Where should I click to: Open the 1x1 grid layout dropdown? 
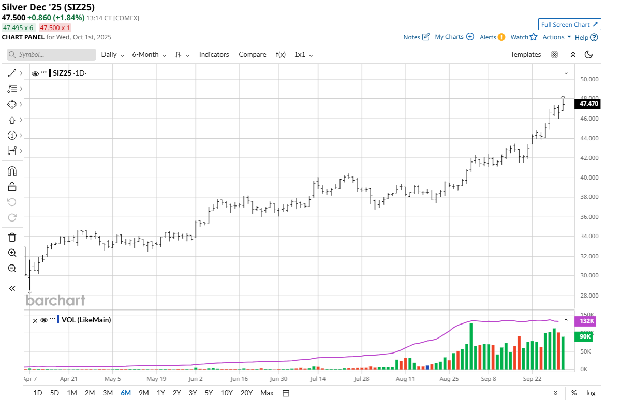(x=303, y=54)
